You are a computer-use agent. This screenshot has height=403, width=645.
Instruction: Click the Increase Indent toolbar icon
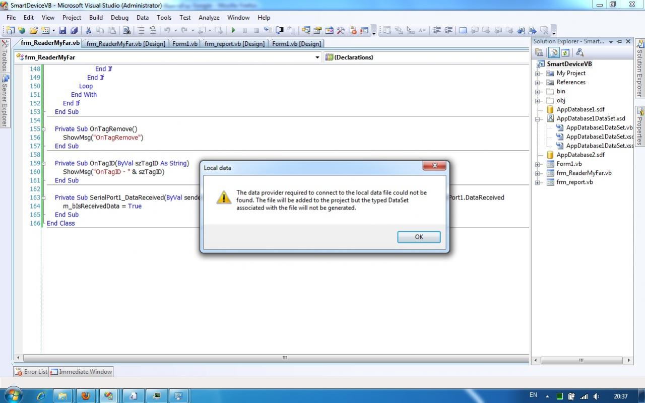coord(448,30)
